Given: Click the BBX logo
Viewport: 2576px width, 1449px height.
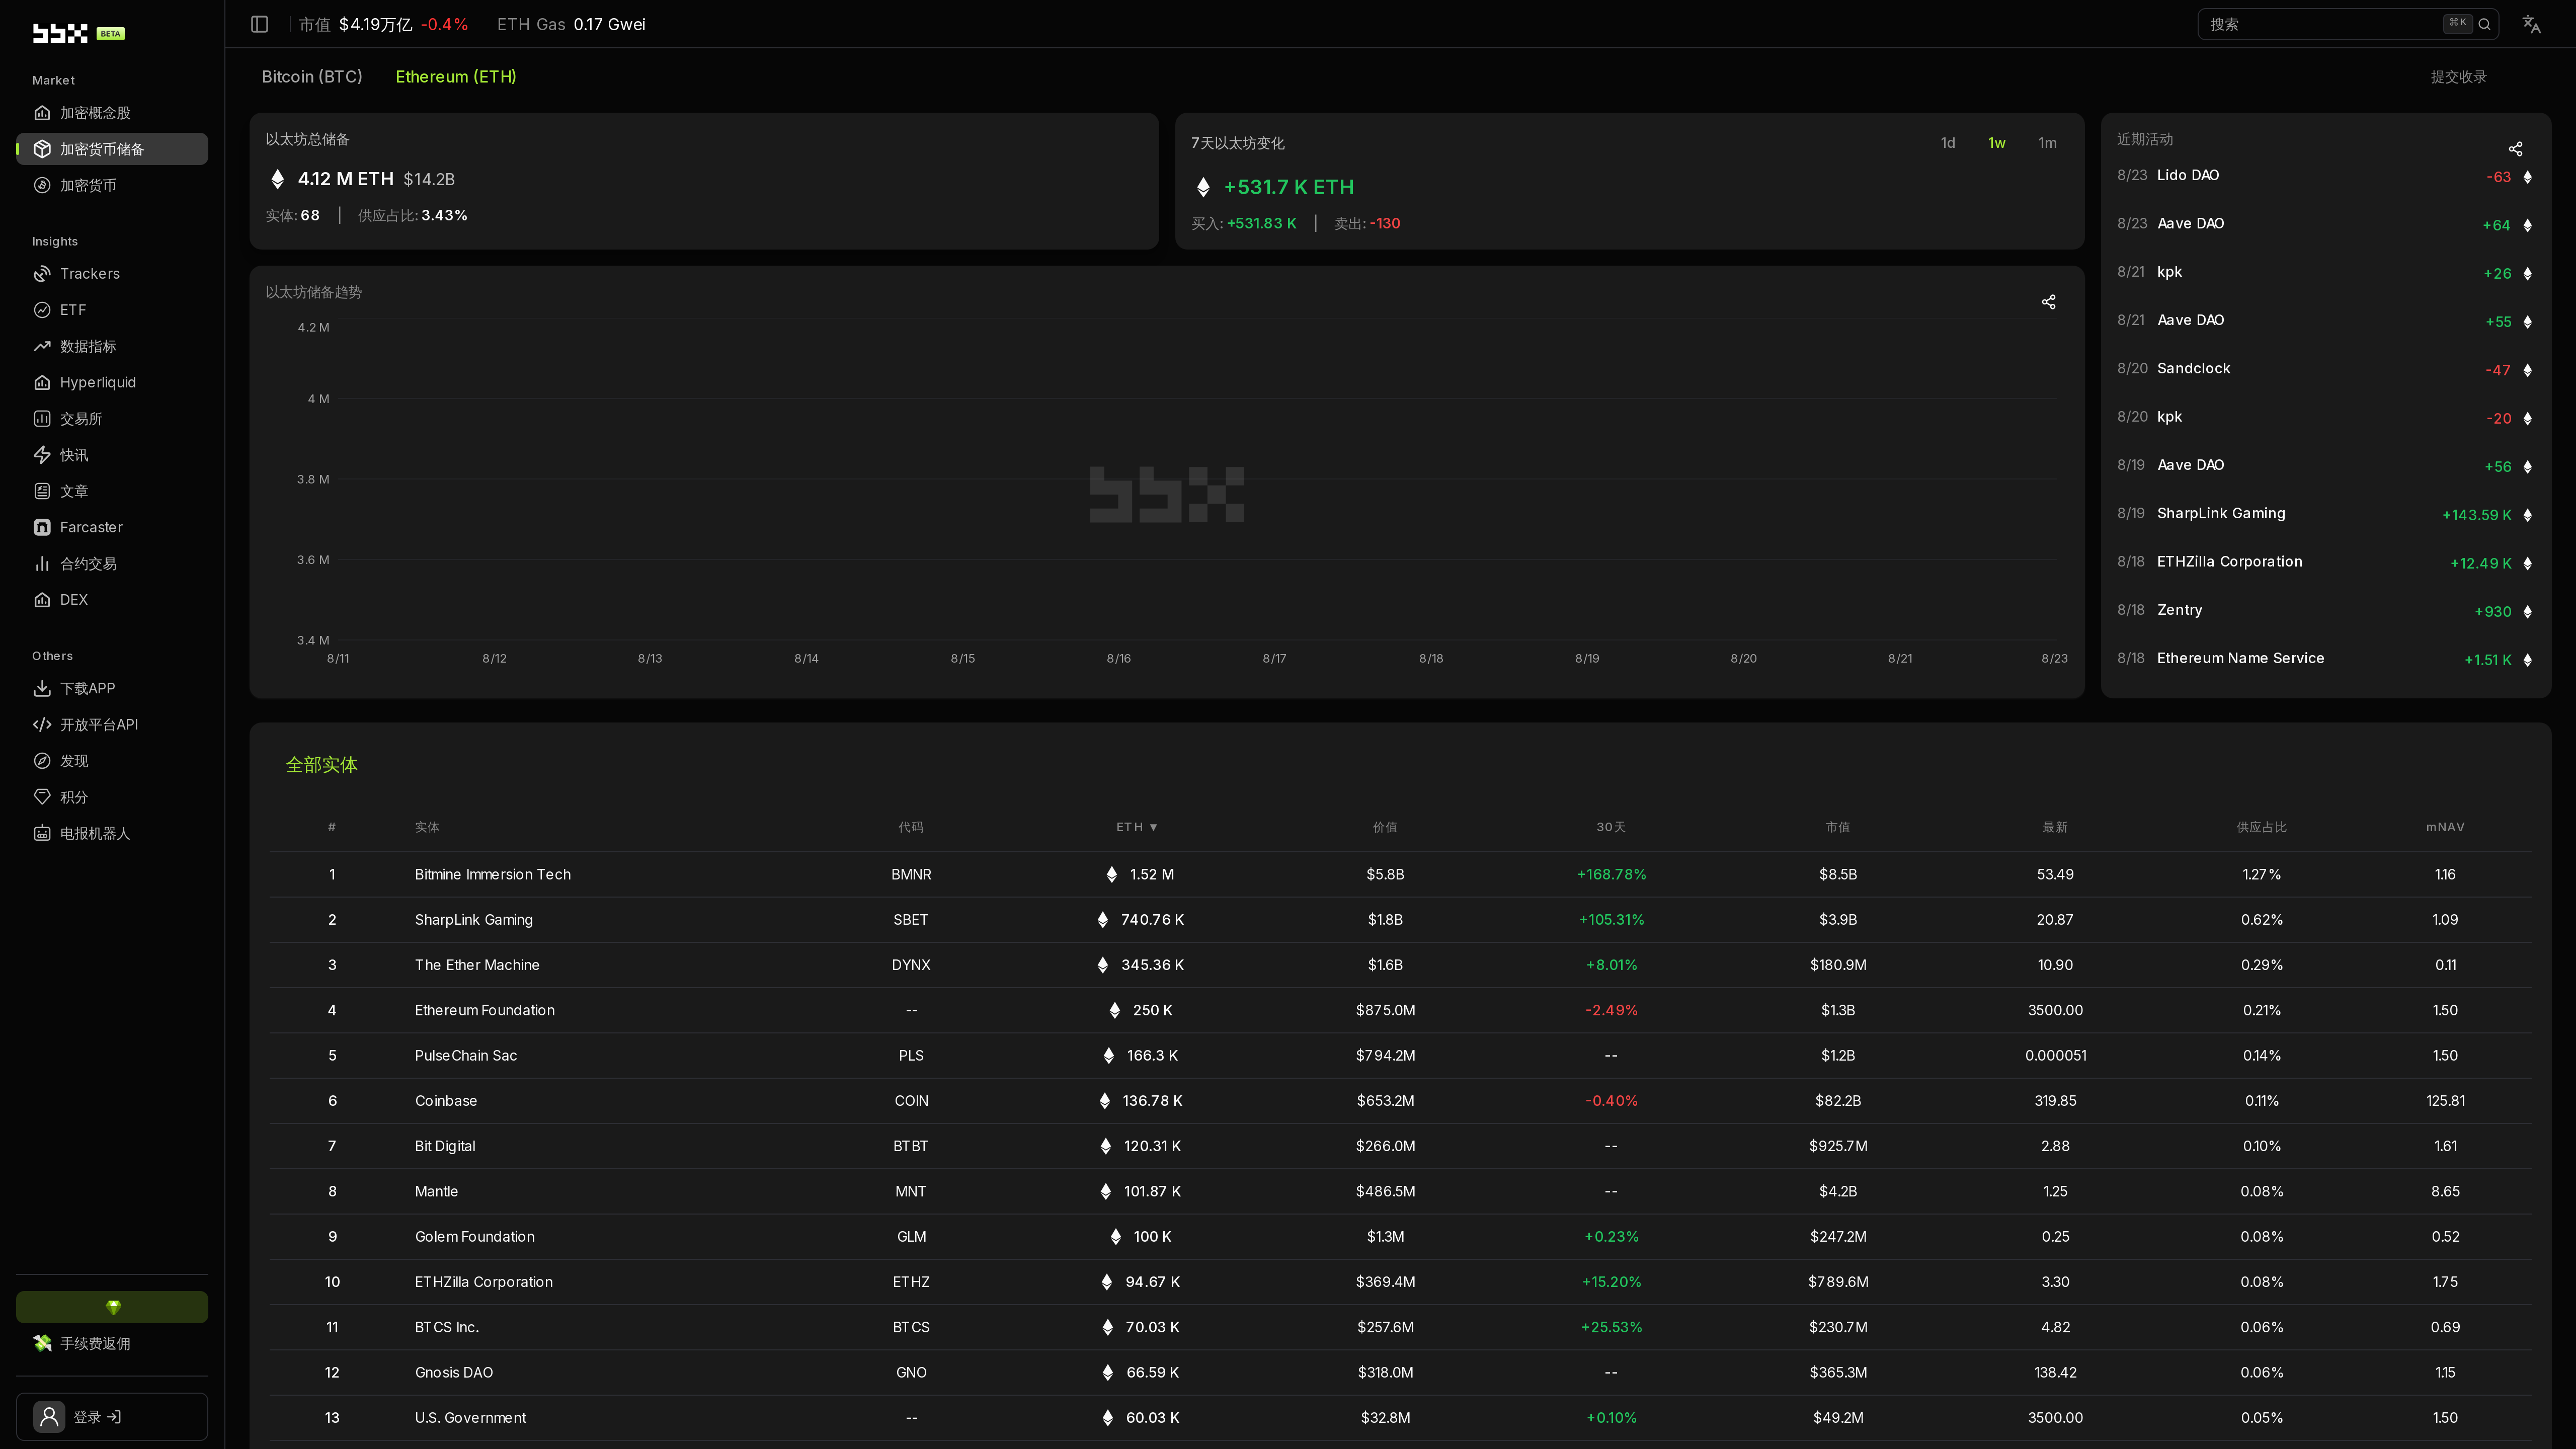Looking at the screenshot, I should pos(60,33).
